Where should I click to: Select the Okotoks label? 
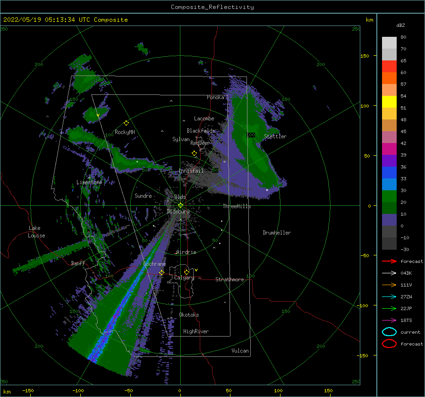[189, 315]
